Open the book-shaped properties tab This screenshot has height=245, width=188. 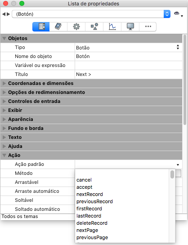[58, 27]
